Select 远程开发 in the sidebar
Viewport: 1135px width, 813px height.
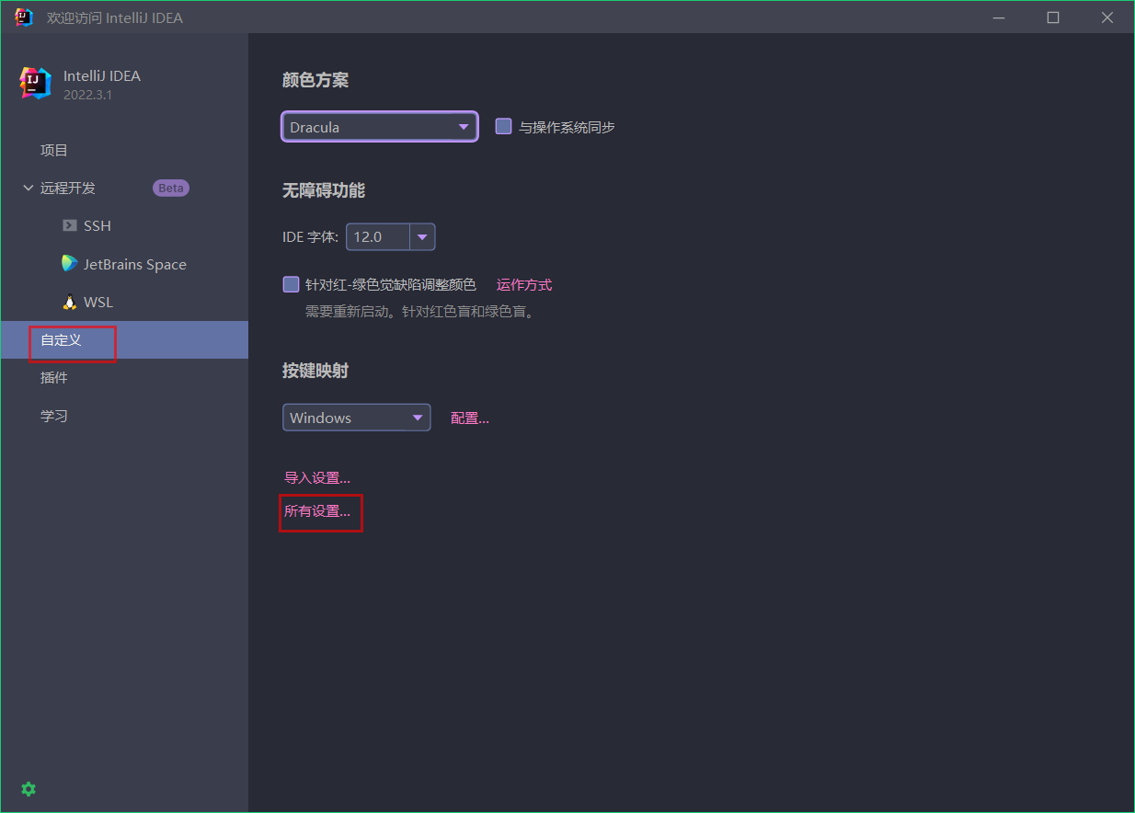(124, 188)
